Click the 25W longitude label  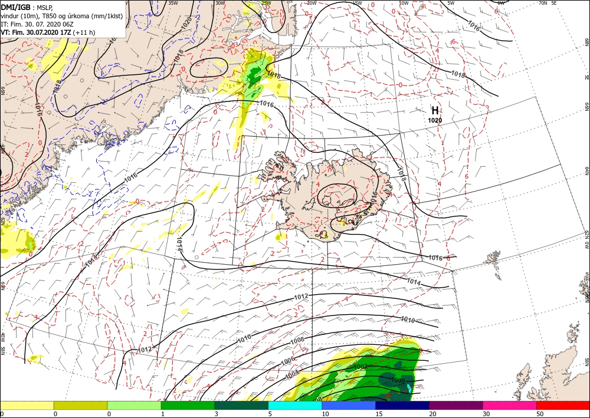click(266, 2)
